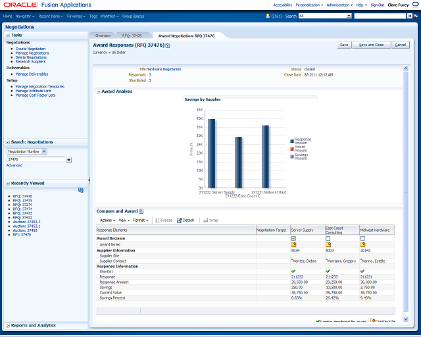Image resolution: width=421 pixels, height=337 pixels.
Task: Collapse the left task pane splitter arrow
Action: [89, 180]
